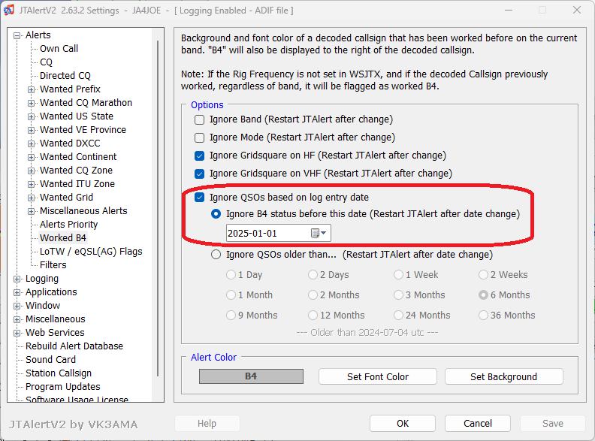The width and height of the screenshot is (595, 441).
Task: Enable the Ignore Mode checkbox
Action: [199, 137]
